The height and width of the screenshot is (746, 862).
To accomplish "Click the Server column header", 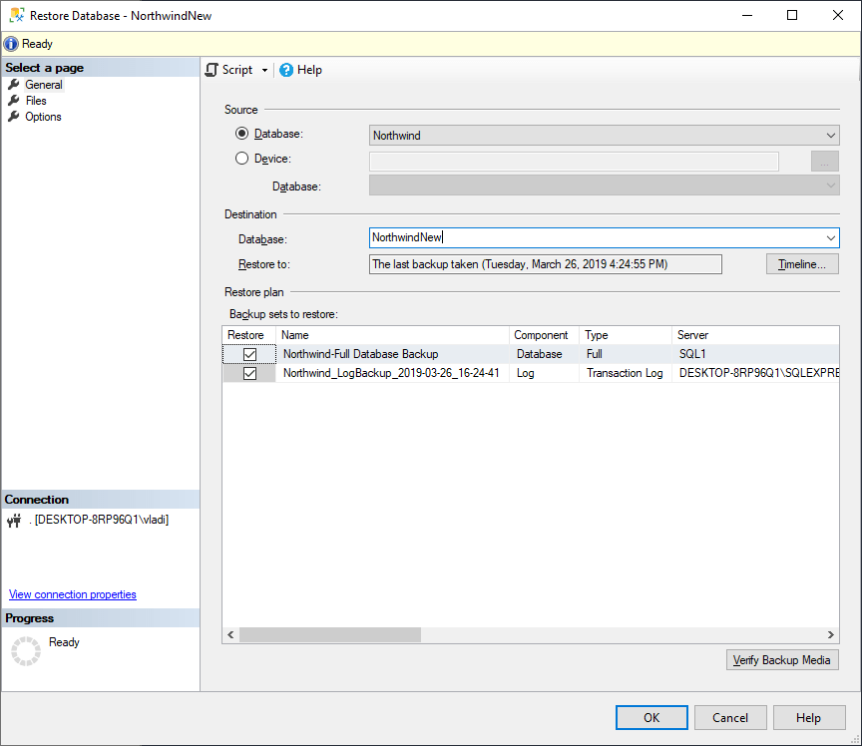I will click(756, 335).
